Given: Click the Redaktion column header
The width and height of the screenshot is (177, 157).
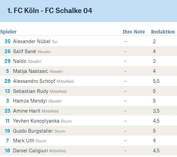Looking at the screenshot, I should coord(163,32).
